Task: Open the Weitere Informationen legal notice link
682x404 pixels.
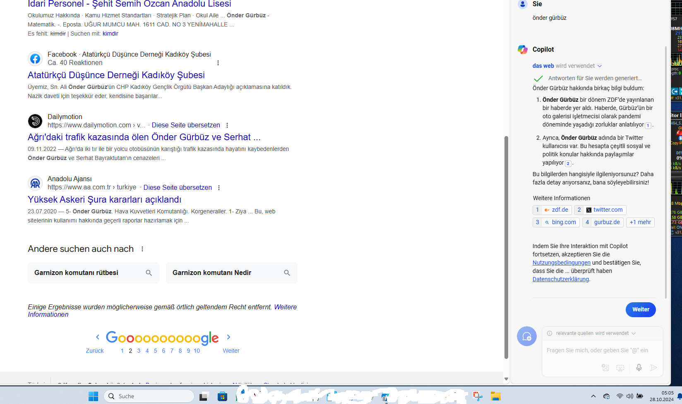Action: (x=162, y=311)
